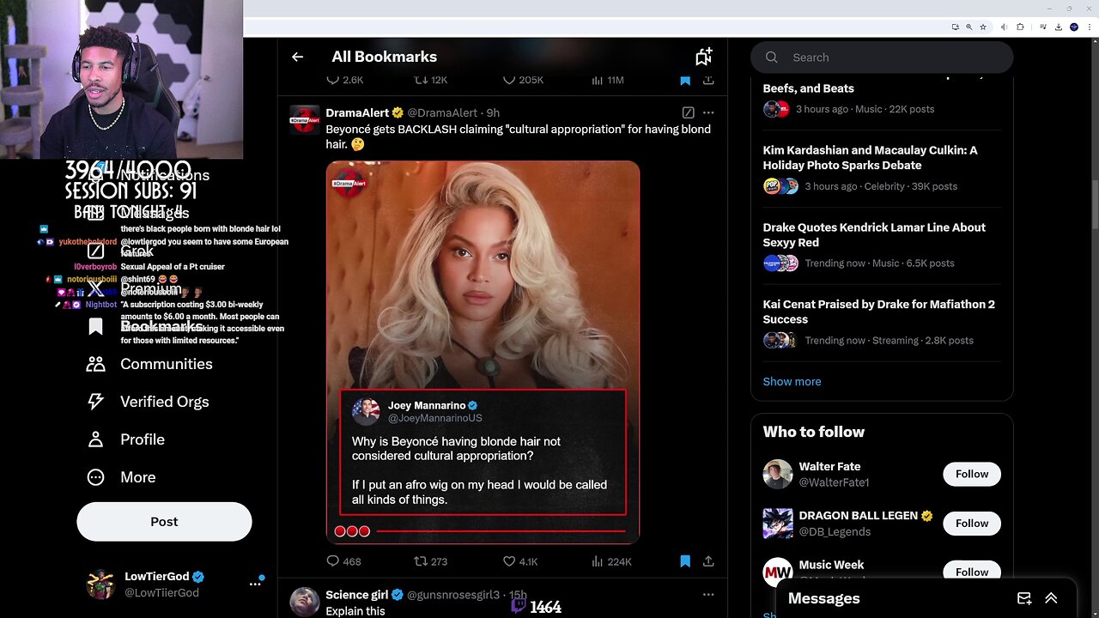1099x618 pixels.
Task: Click the add bookmark folder icon
Action: coord(704,57)
